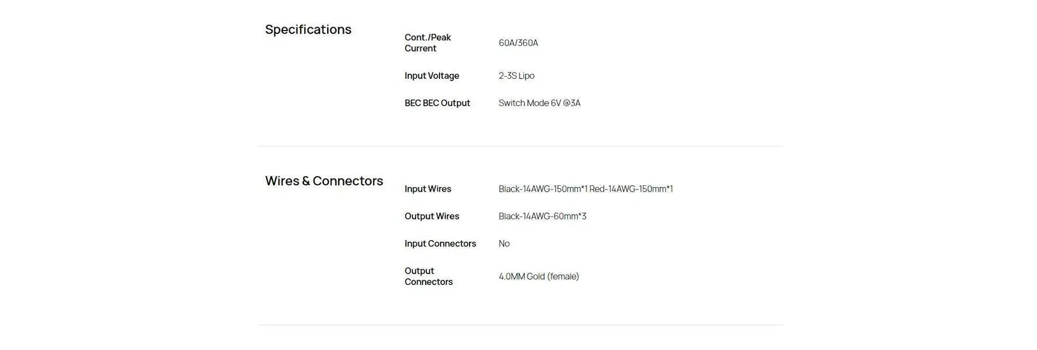
Task: Click the Input Connectors label
Action: pyautogui.click(x=440, y=244)
